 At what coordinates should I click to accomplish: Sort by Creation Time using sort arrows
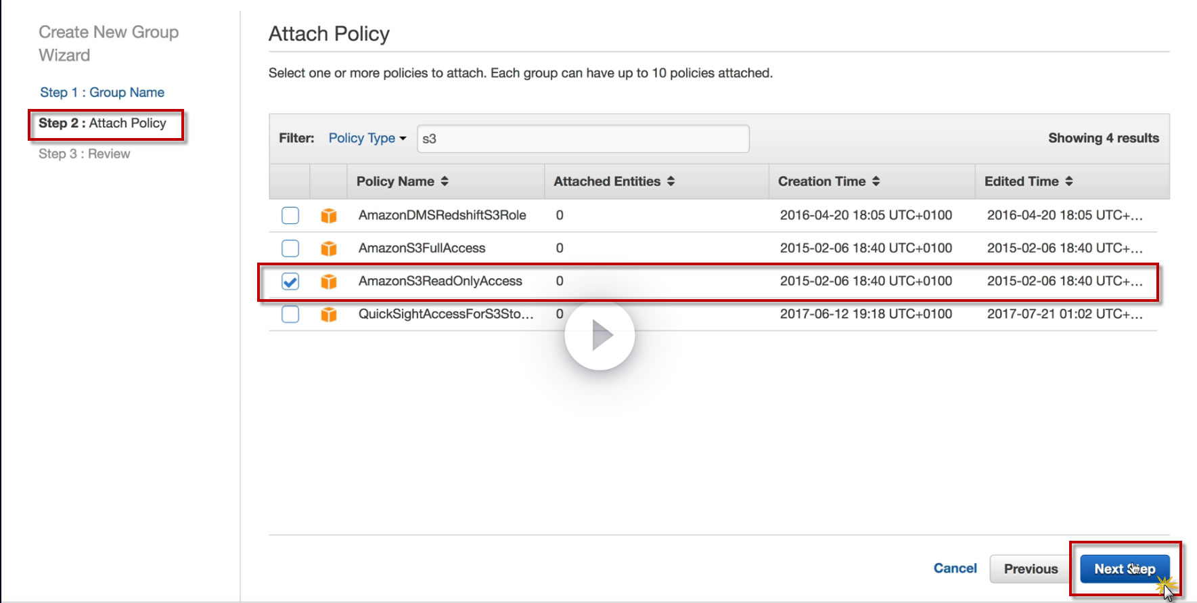coord(876,181)
